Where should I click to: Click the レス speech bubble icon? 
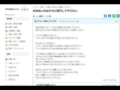click(34, 16)
